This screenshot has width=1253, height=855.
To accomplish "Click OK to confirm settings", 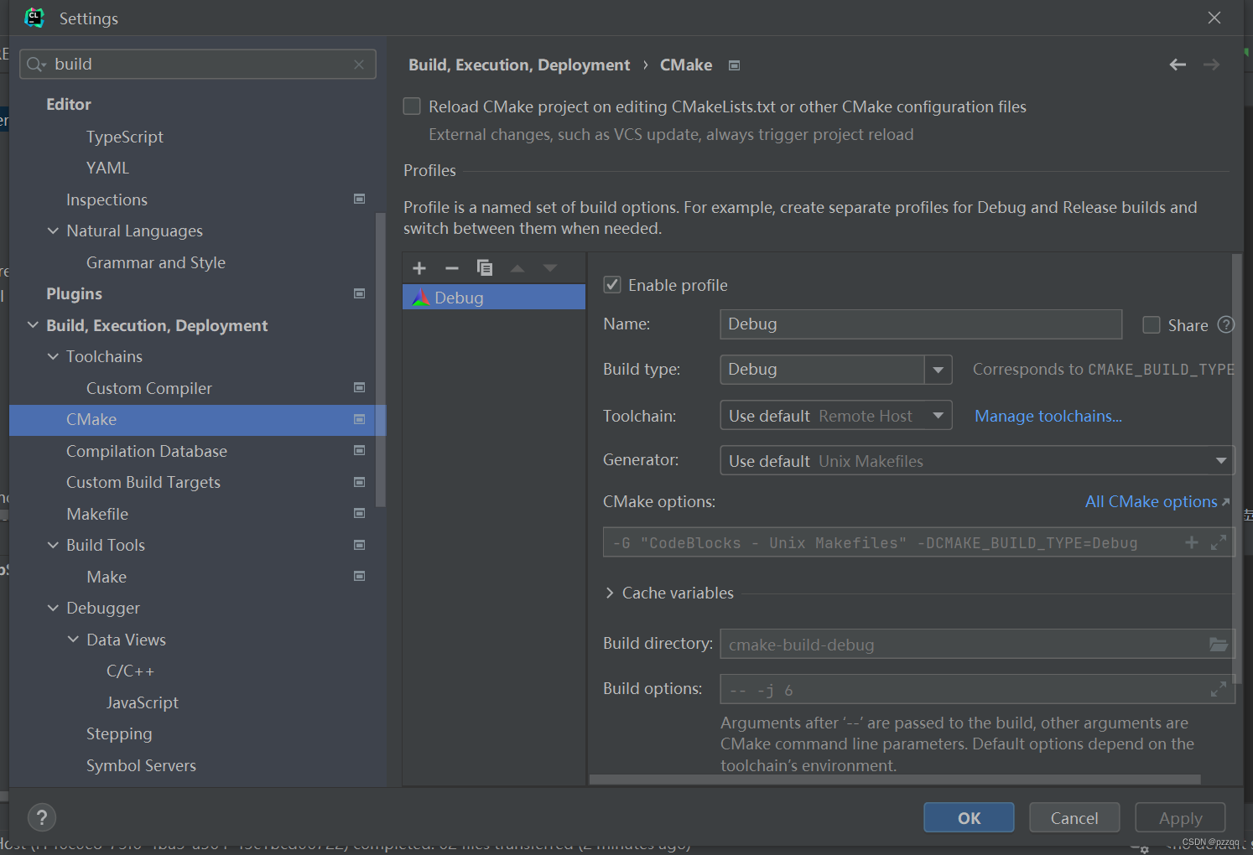I will (969, 817).
